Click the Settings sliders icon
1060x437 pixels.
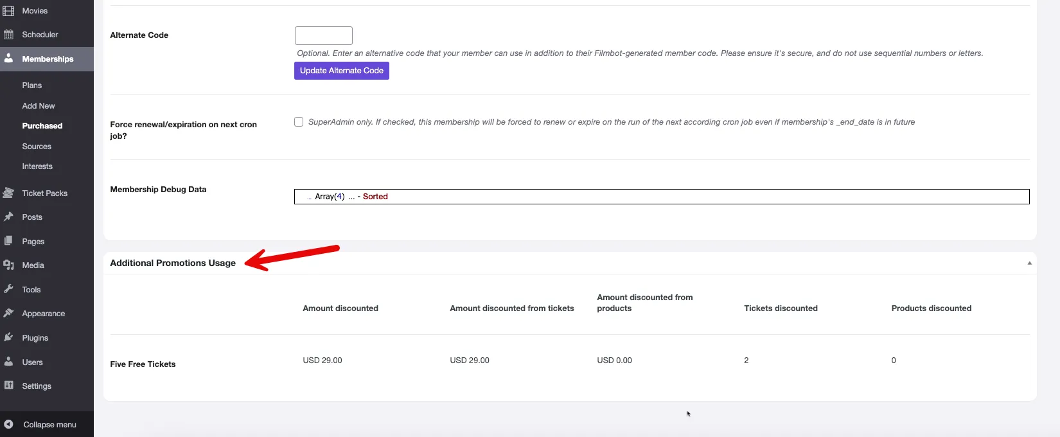tap(8, 386)
